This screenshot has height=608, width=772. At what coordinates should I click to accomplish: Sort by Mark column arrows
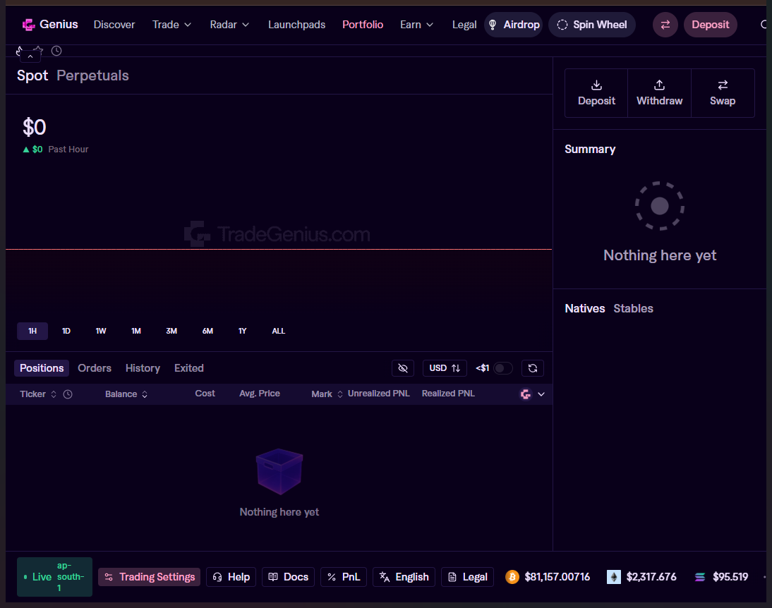click(x=339, y=394)
